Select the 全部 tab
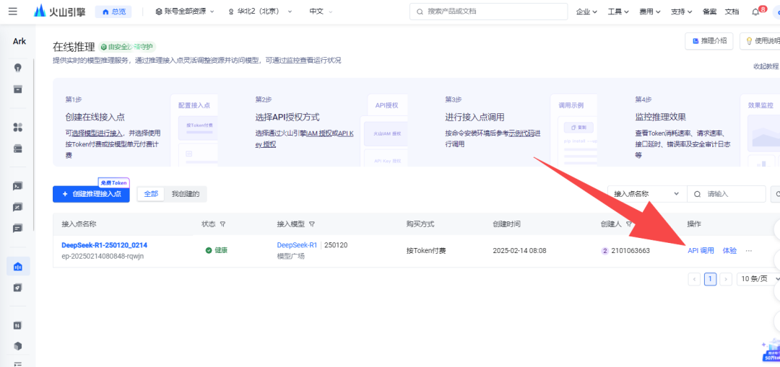780x367 pixels. (151, 194)
